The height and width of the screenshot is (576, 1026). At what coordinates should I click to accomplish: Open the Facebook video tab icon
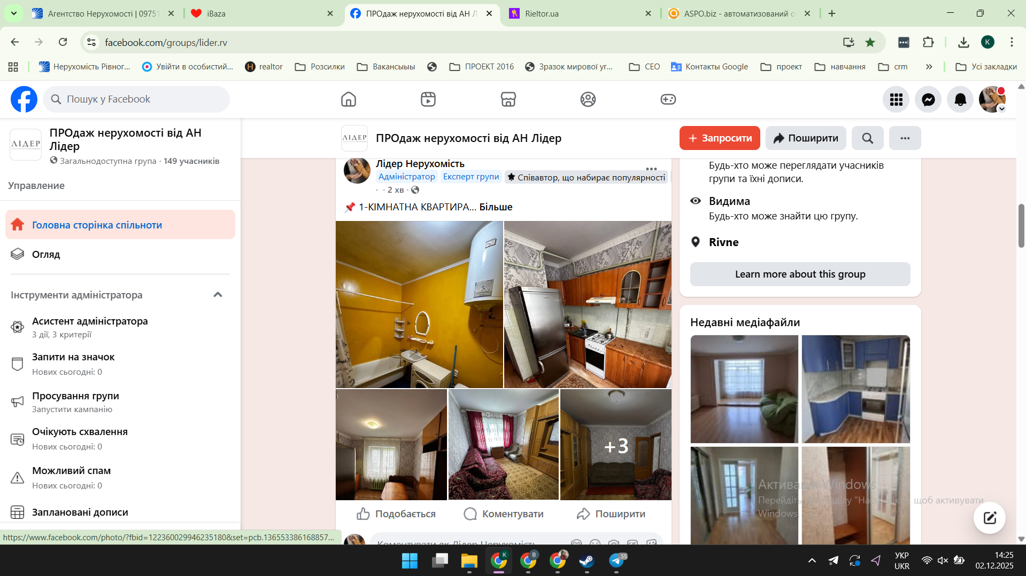pos(428,99)
